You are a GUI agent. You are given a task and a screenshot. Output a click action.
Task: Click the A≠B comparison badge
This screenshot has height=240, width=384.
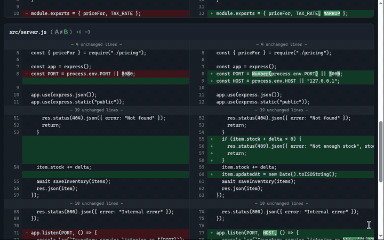pyautogui.click(x=61, y=32)
